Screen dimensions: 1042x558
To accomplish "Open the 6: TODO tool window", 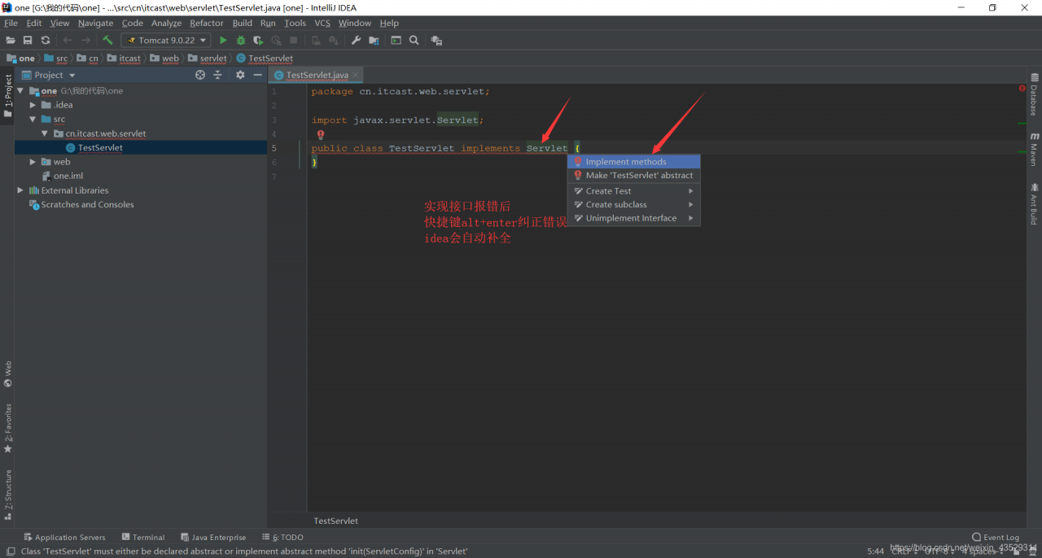I will coord(282,537).
